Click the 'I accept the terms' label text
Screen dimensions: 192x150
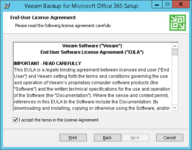click(58, 120)
